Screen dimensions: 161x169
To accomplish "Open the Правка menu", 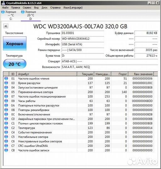I will coord(15,8).
